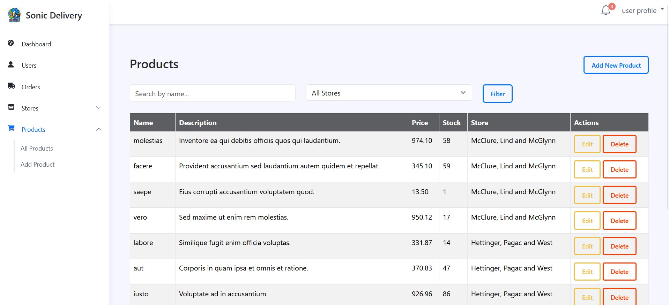Click the Users person icon
The height and width of the screenshot is (305, 669).
[11, 64]
